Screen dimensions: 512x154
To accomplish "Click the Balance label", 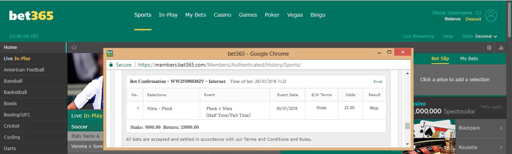I will pos(453,19).
